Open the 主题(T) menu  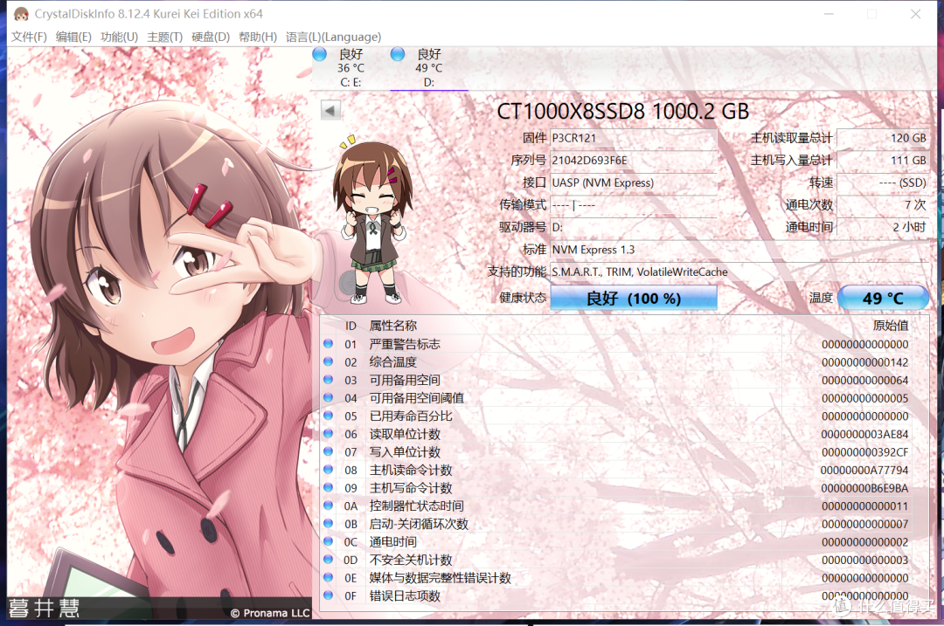pos(165,37)
